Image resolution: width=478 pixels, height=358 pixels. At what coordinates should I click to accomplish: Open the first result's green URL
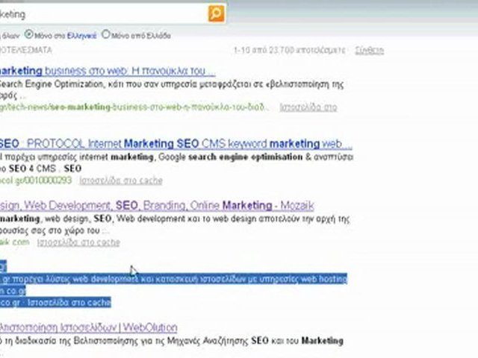click(x=134, y=107)
